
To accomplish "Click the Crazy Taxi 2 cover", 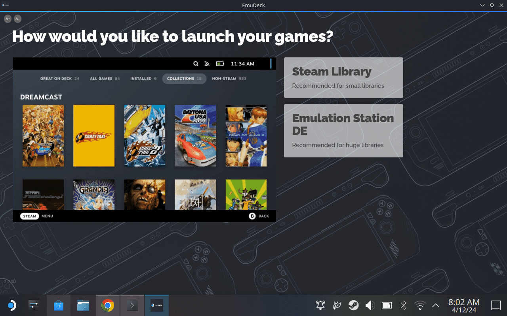I will pyautogui.click(x=145, y=136).
